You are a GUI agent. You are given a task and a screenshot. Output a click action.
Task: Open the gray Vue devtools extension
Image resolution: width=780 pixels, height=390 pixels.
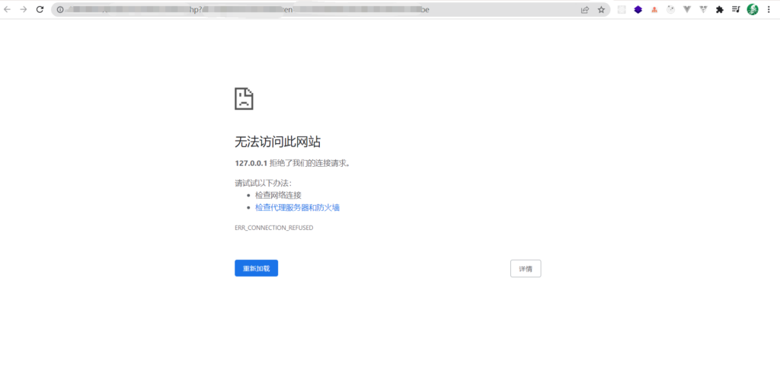tap(687, 9)
